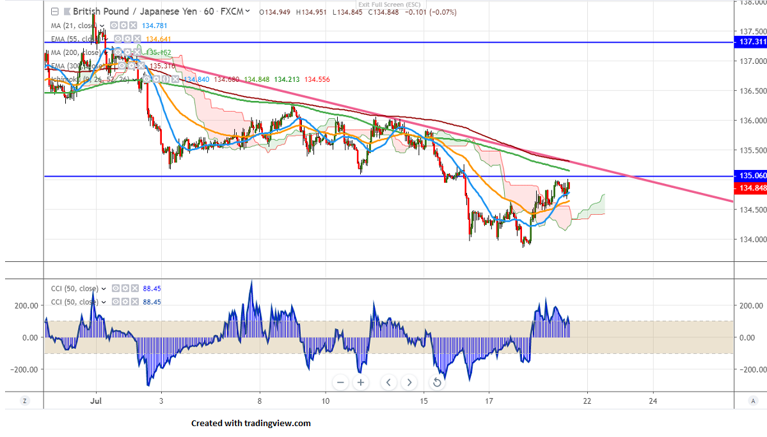This screenshot has height=437, width=767.
Task: Open settings for first CCI (50, close)
Action: (125, 289)
